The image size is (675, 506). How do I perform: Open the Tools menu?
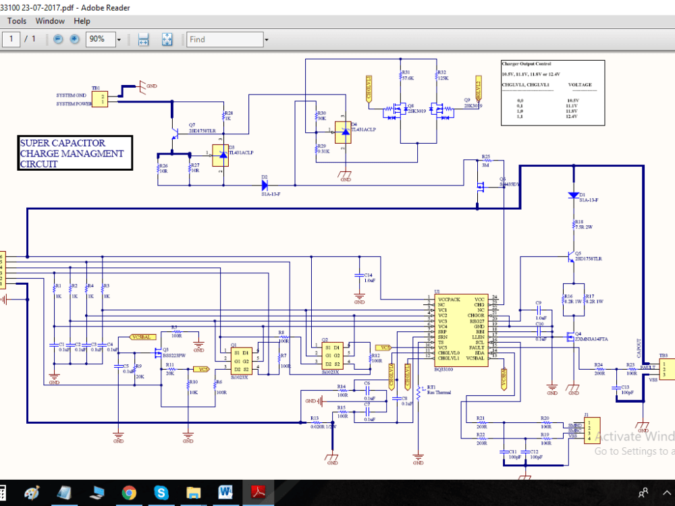click(16, 21)
